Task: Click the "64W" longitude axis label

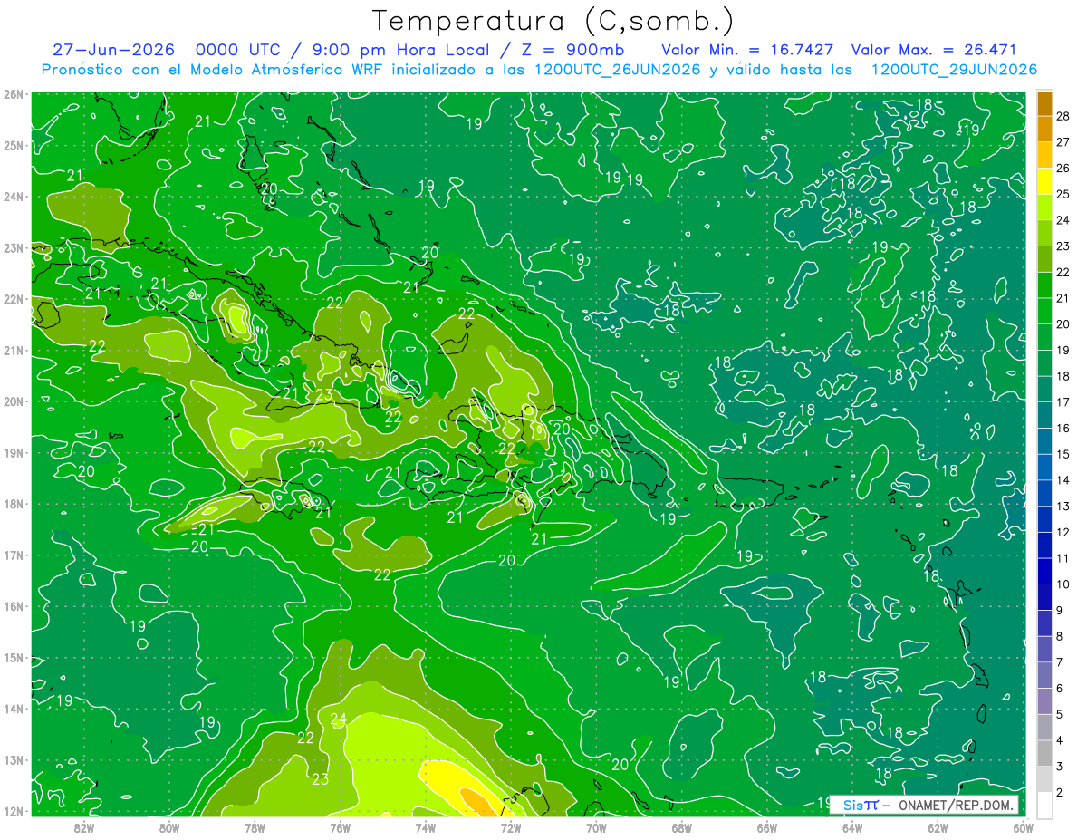Action: (x=852, y=826)
